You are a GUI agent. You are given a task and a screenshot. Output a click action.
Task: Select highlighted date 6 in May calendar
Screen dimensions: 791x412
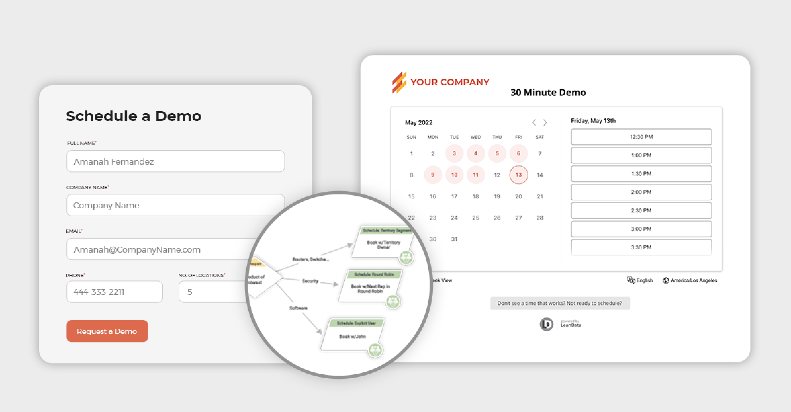(x=518, y=154)
